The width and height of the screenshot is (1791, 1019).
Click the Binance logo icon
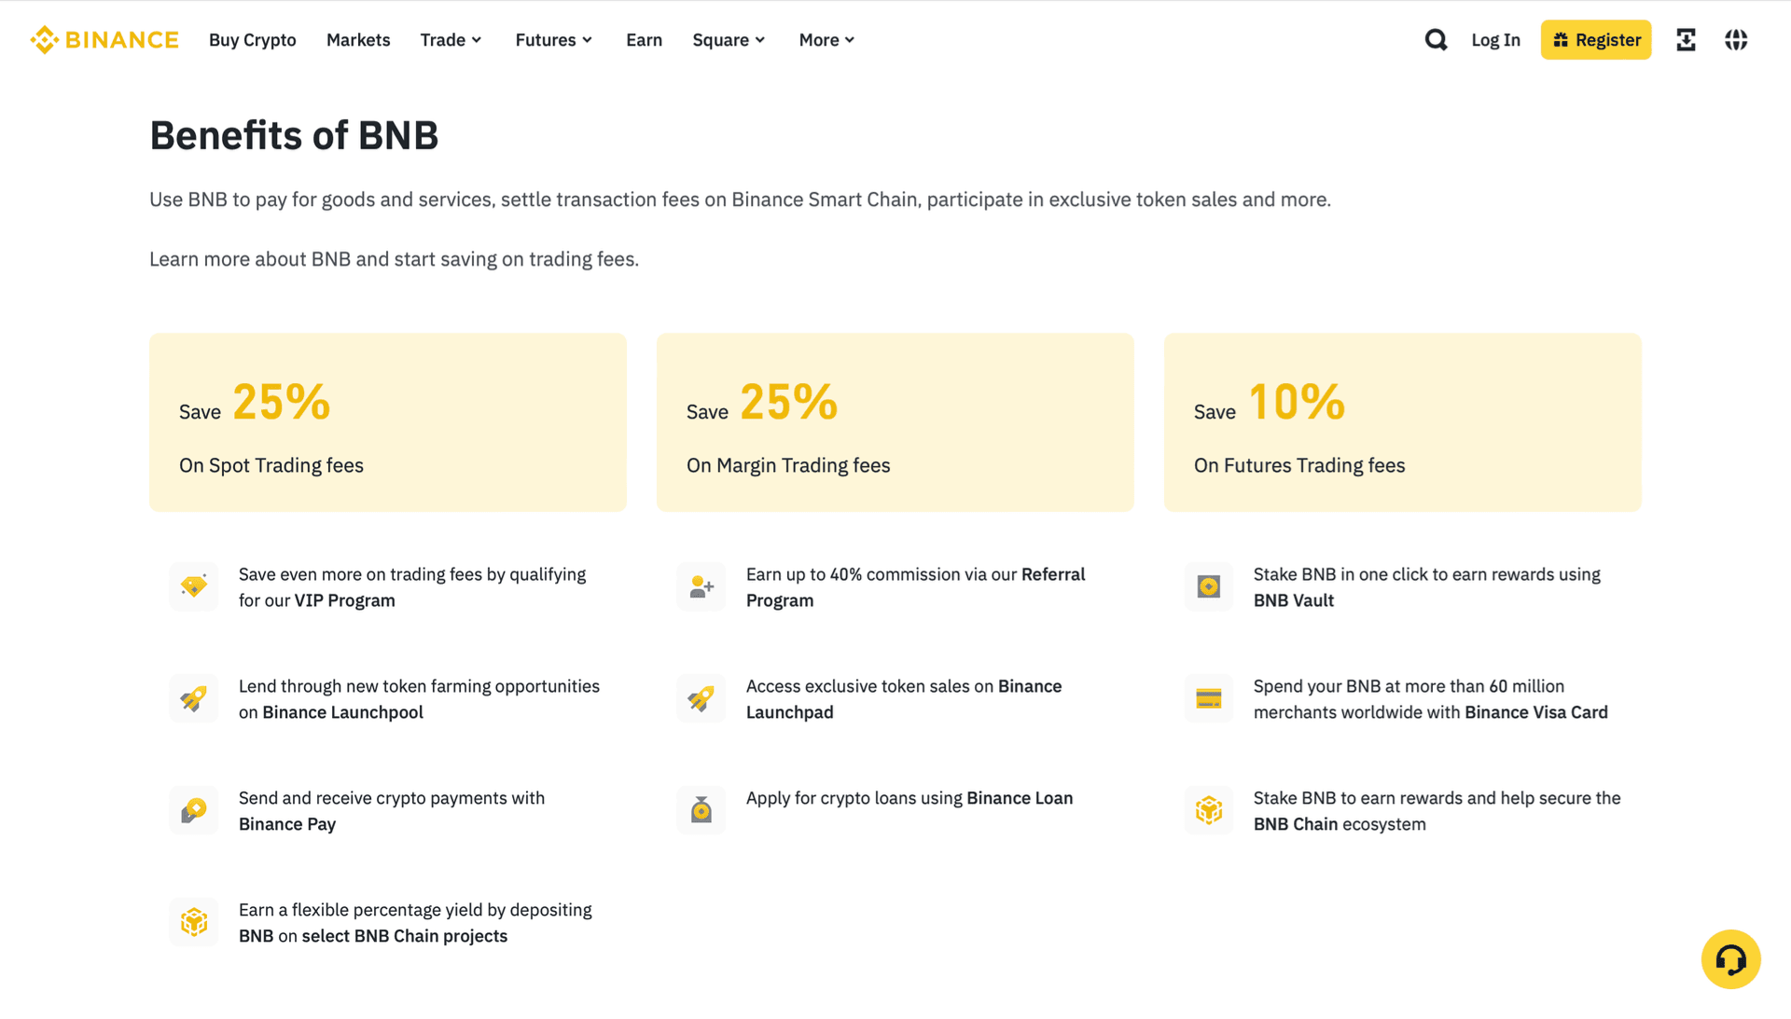[43, 38]
